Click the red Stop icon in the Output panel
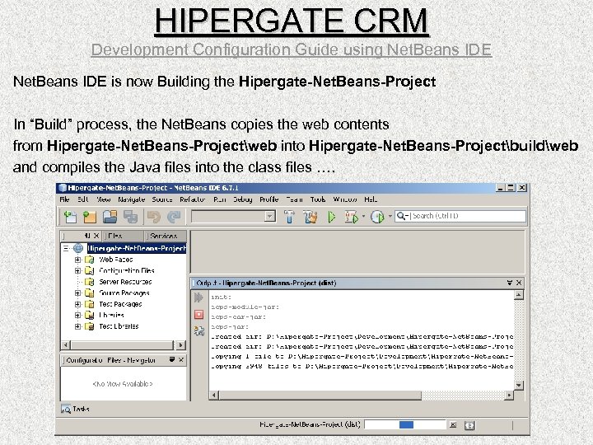The image size is (593, 445). pos(199,315)
